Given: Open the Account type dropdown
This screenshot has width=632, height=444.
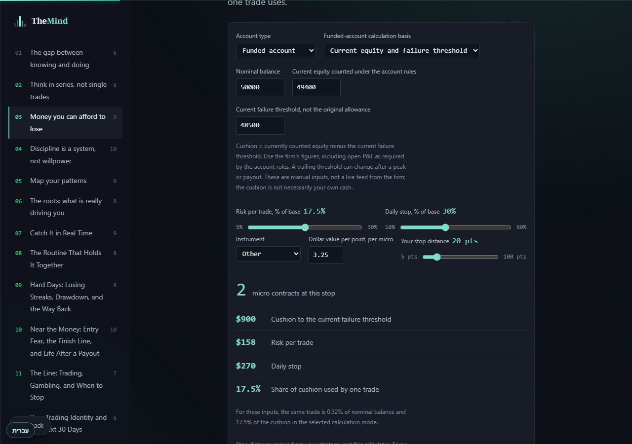Looking at the screenshot, I should click(x=276, y=50).
